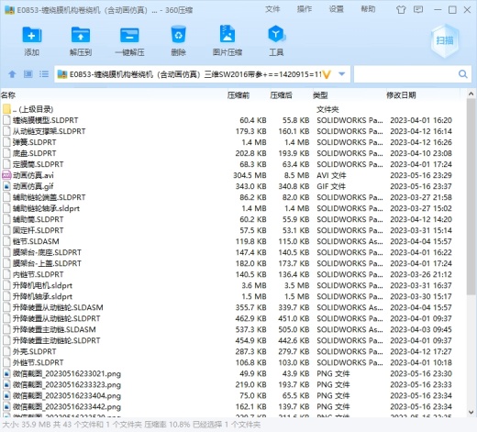Click the 2023-04-12 17:27 date for 外壳.SLDPRT
The height and width of the screenshot is (432, 477).
(421, 351)
